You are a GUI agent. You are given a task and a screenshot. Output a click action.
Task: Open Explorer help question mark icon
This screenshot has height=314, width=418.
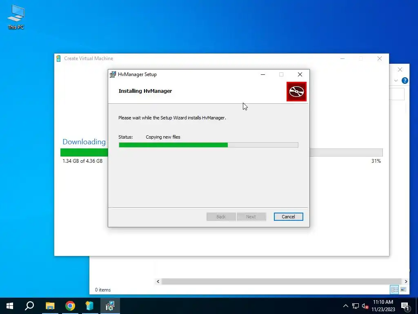[405, 81]
